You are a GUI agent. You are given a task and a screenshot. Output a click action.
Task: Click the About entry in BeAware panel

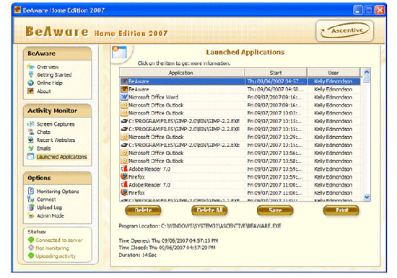(x=44, y=91)
